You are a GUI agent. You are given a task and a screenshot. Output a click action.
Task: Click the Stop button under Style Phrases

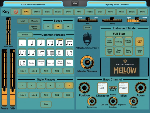(x=46, y=104)
